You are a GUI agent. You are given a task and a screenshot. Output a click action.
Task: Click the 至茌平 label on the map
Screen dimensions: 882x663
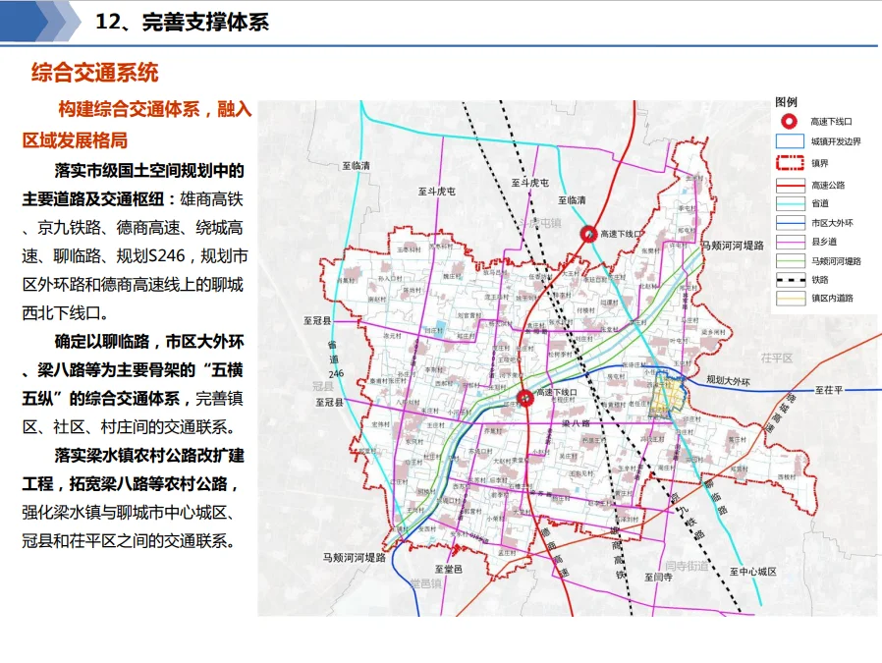(829, 390)
